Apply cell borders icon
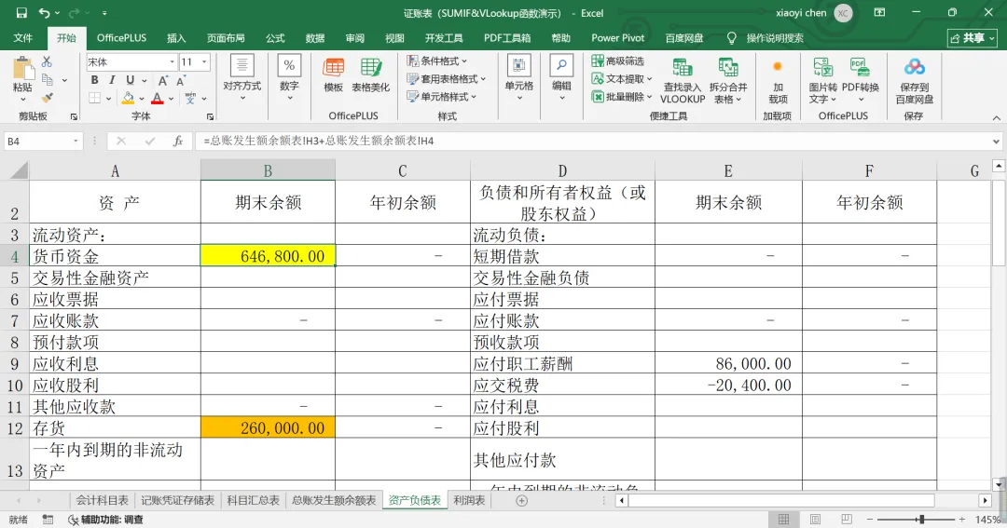The height and width of the screenshot is (528, 1007). point(95,98)
